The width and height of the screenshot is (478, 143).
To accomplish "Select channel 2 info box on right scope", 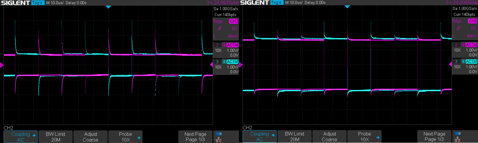I will pyautogui.click(x=465, y=50).
